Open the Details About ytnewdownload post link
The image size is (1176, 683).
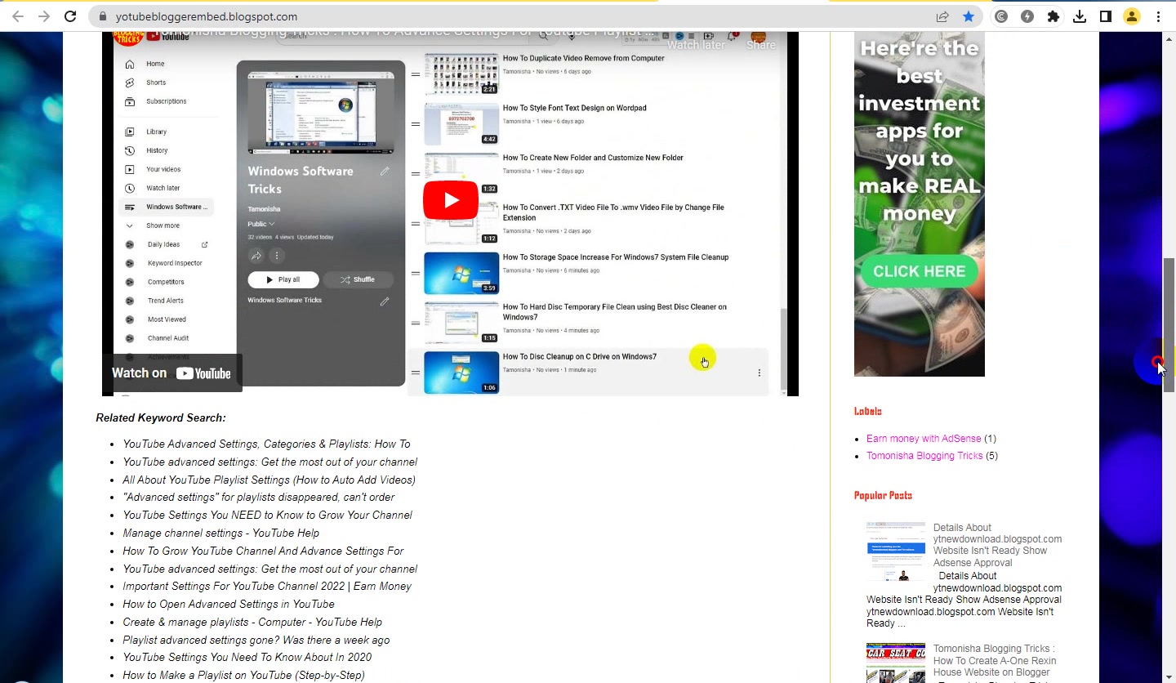997,545
